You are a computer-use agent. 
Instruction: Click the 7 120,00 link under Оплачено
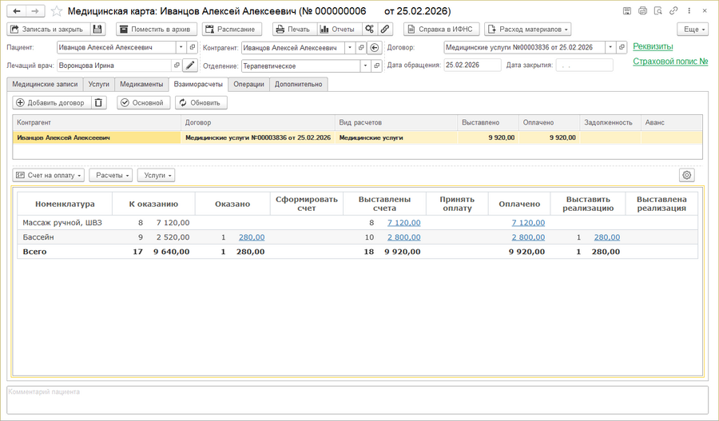(528, 223)
